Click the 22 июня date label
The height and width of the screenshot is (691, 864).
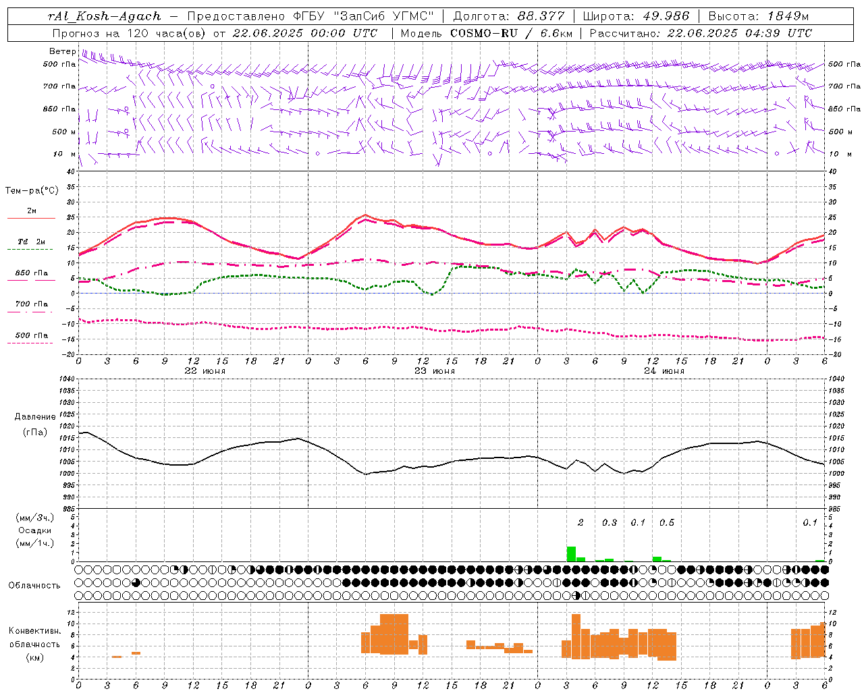pyautogui.click(x=205, y=371)
